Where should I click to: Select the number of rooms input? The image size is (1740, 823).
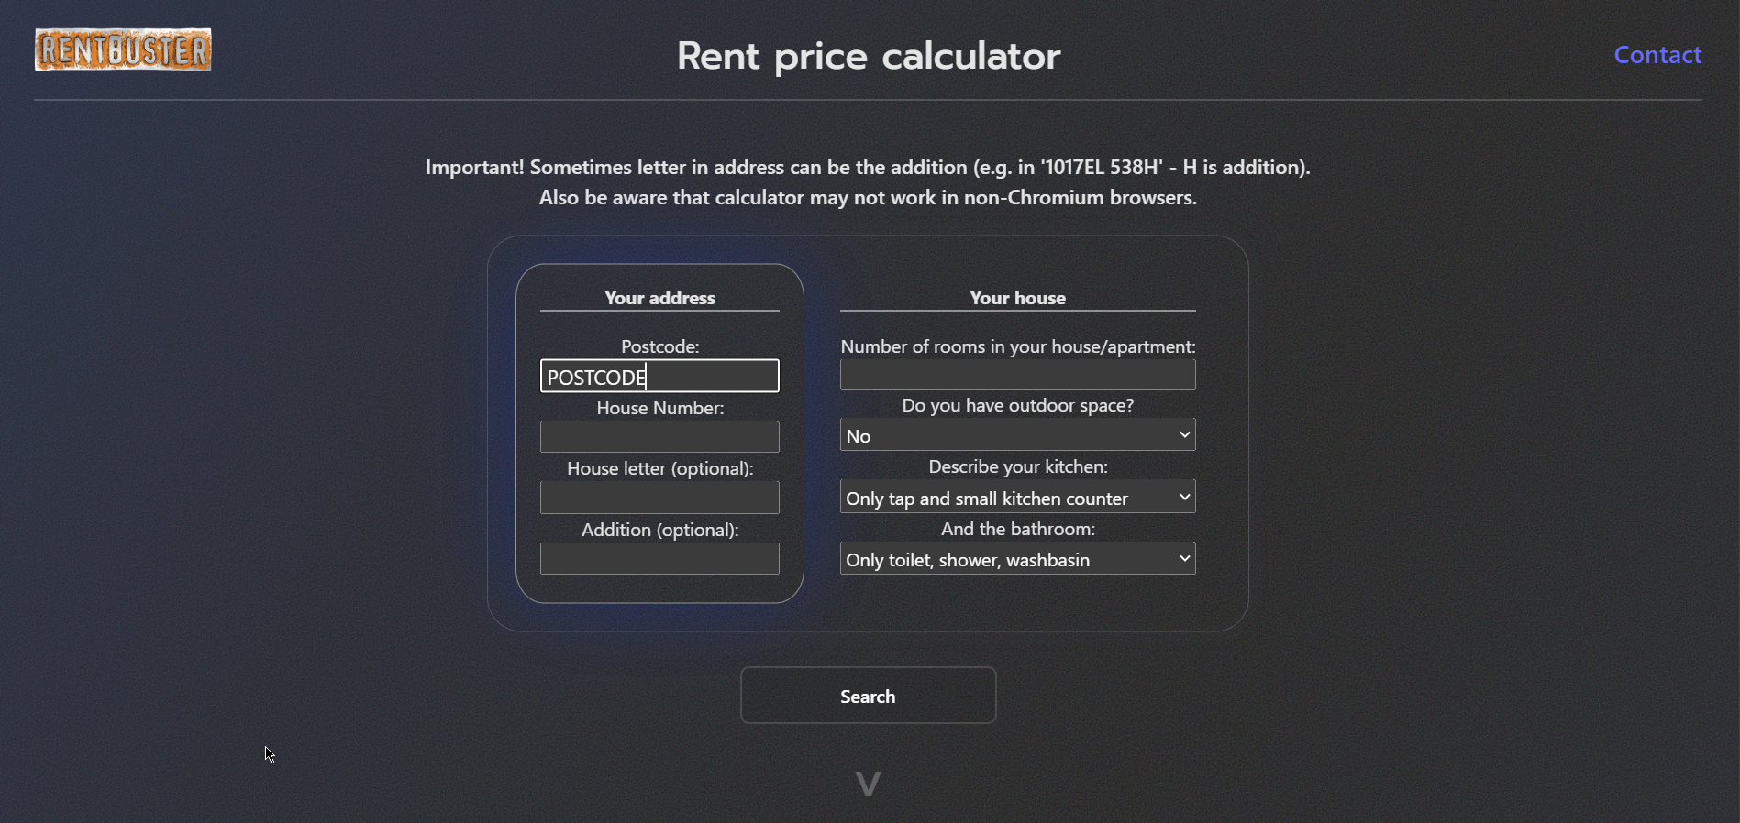pyautogui.click(x=1017, y=374)
